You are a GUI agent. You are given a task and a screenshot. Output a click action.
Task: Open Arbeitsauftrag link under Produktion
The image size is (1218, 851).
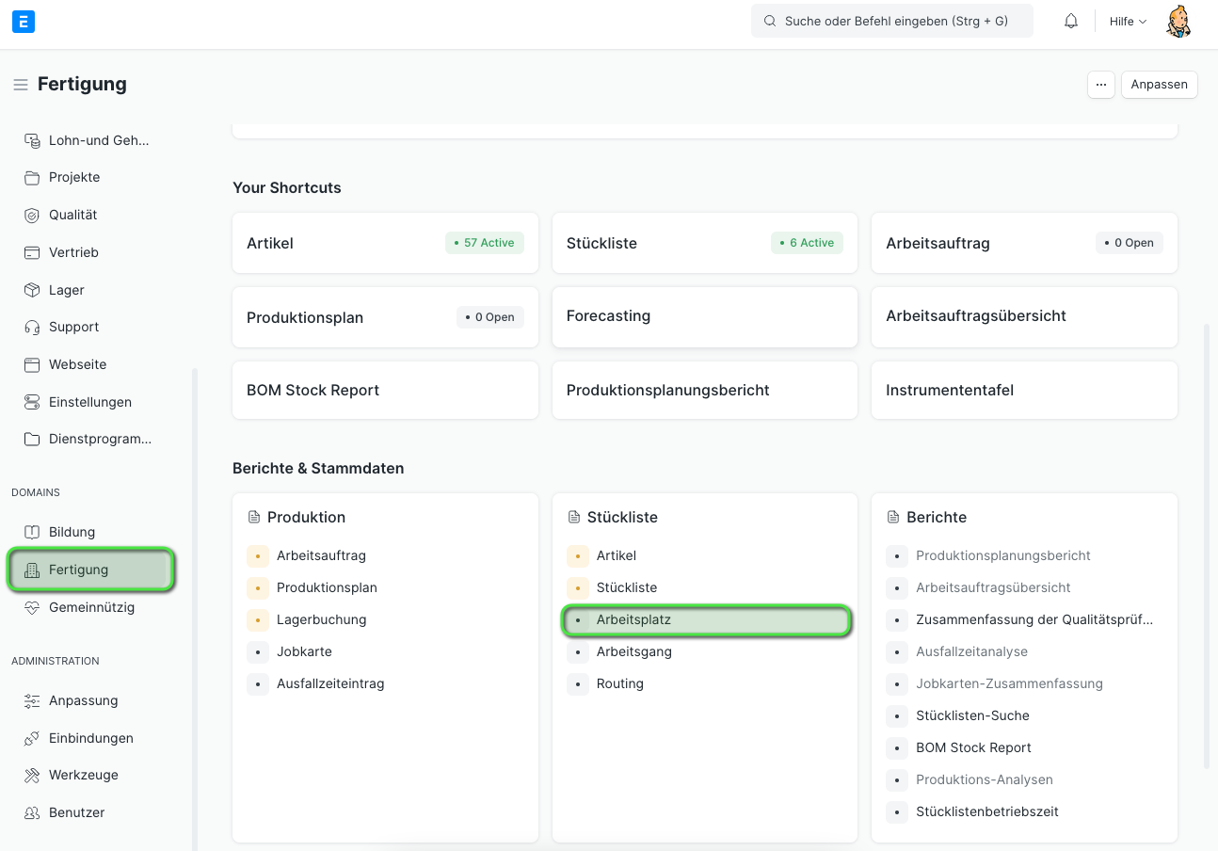click(x=321, y=555)
